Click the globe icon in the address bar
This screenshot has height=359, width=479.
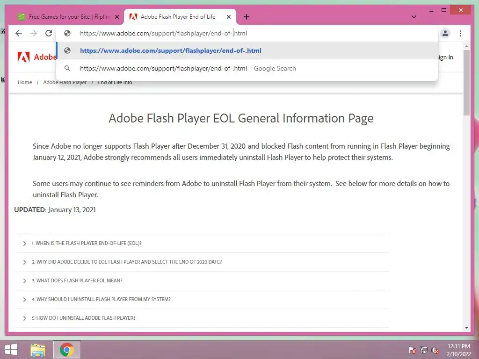(x=67, y=33)
